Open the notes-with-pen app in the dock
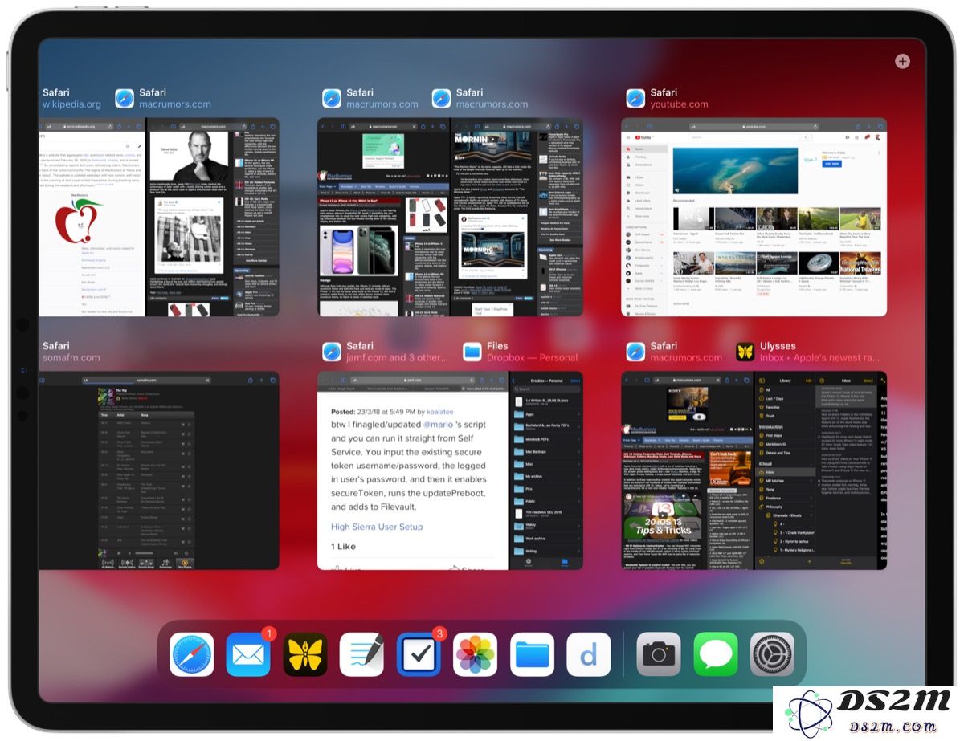Screen dimensions: 964x741 tap(361, 654)
